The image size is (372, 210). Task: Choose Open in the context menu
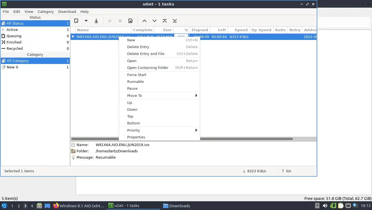(159, 61)
